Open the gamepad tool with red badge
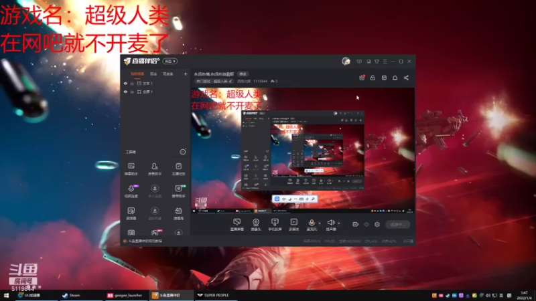 (x=155, y=232)
